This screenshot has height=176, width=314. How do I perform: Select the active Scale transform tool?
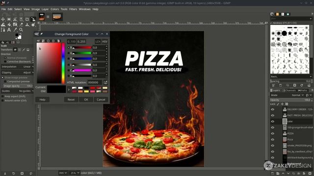point(33,20)
